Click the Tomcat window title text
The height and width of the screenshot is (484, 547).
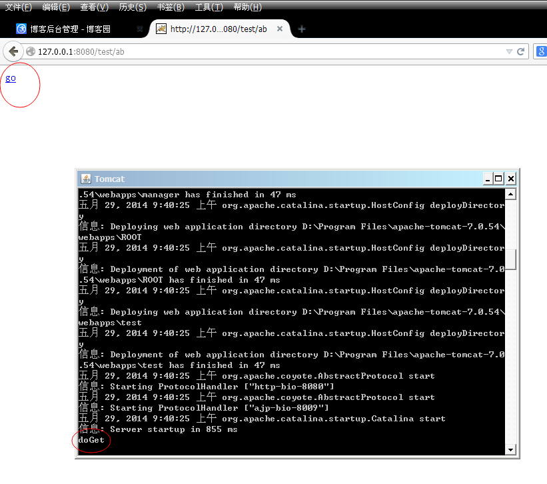tap(109, 179)
